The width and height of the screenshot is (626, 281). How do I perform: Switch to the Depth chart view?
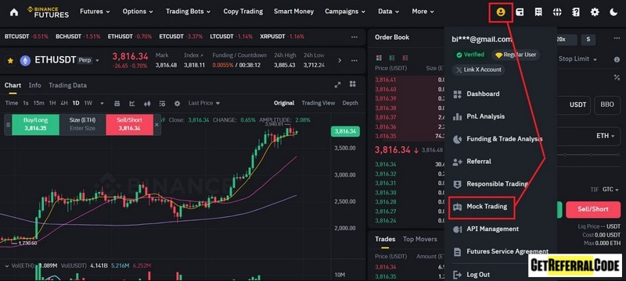click(x=350, y=103)
